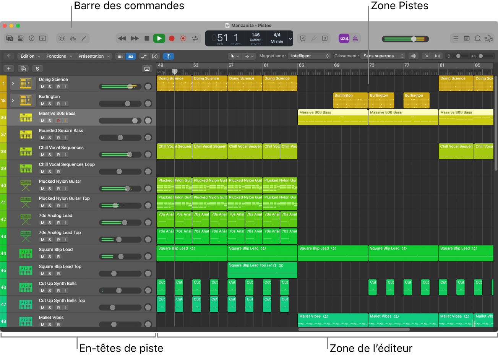Open the Magnétisme Intelligent dropdown
This screenshot has width=498, height=357.
click(x=309, y=55)
